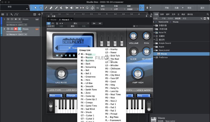Toggle the plugin power bypass button
The width and height of the screenshot is (210, 122).
tap(49, 23)
